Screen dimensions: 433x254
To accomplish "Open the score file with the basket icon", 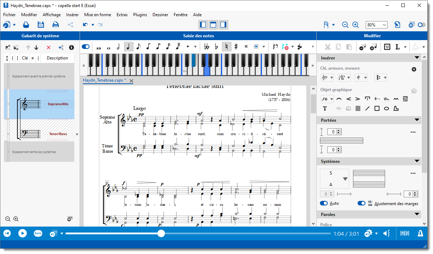I will [x=26, y=25].
